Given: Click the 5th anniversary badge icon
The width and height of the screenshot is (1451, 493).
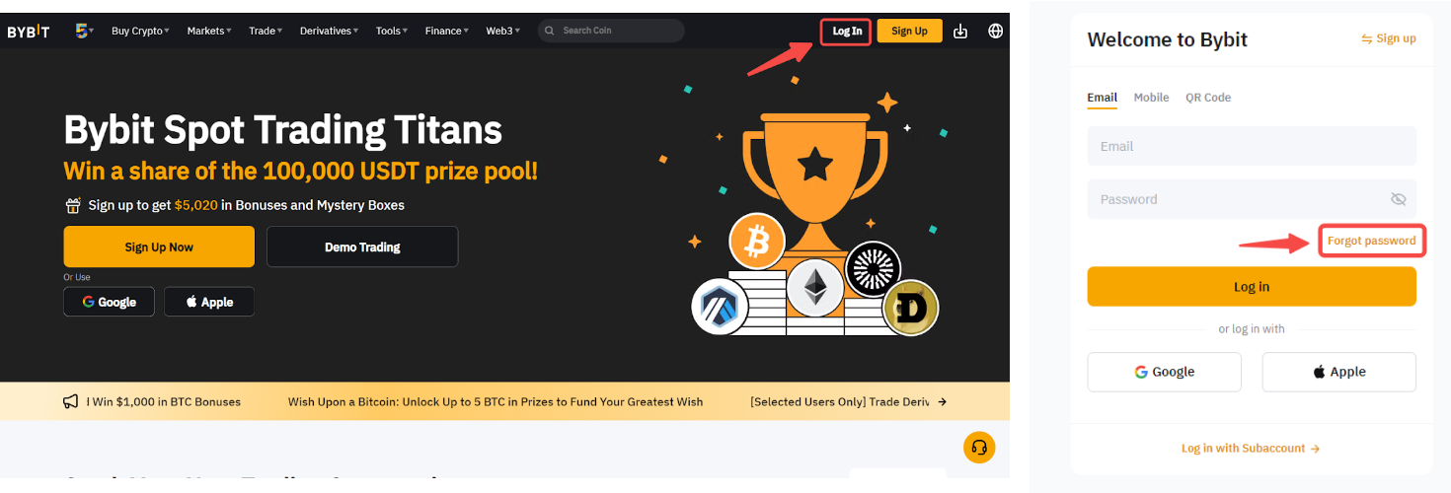Looking at the screenshot, I should point(84,31).
